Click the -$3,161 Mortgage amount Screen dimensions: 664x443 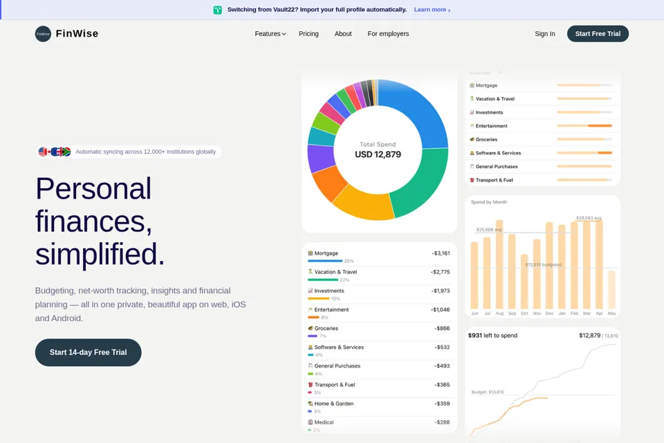point(441,253)
